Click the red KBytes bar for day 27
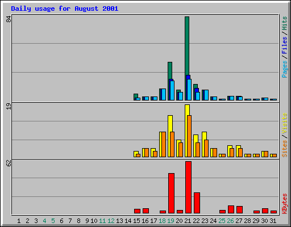Viewport: 291px width, 227px height. click(x=239, y=210)
